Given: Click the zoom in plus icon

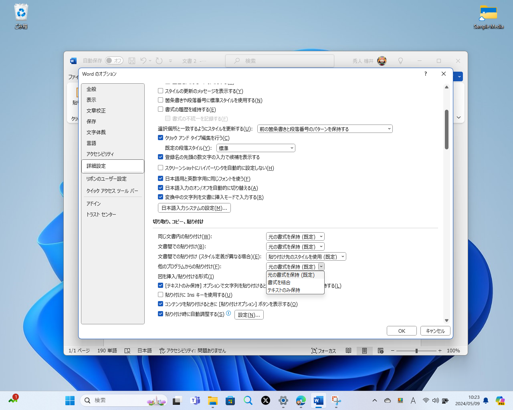Looking at the screenshot, I should click(440, 351).
